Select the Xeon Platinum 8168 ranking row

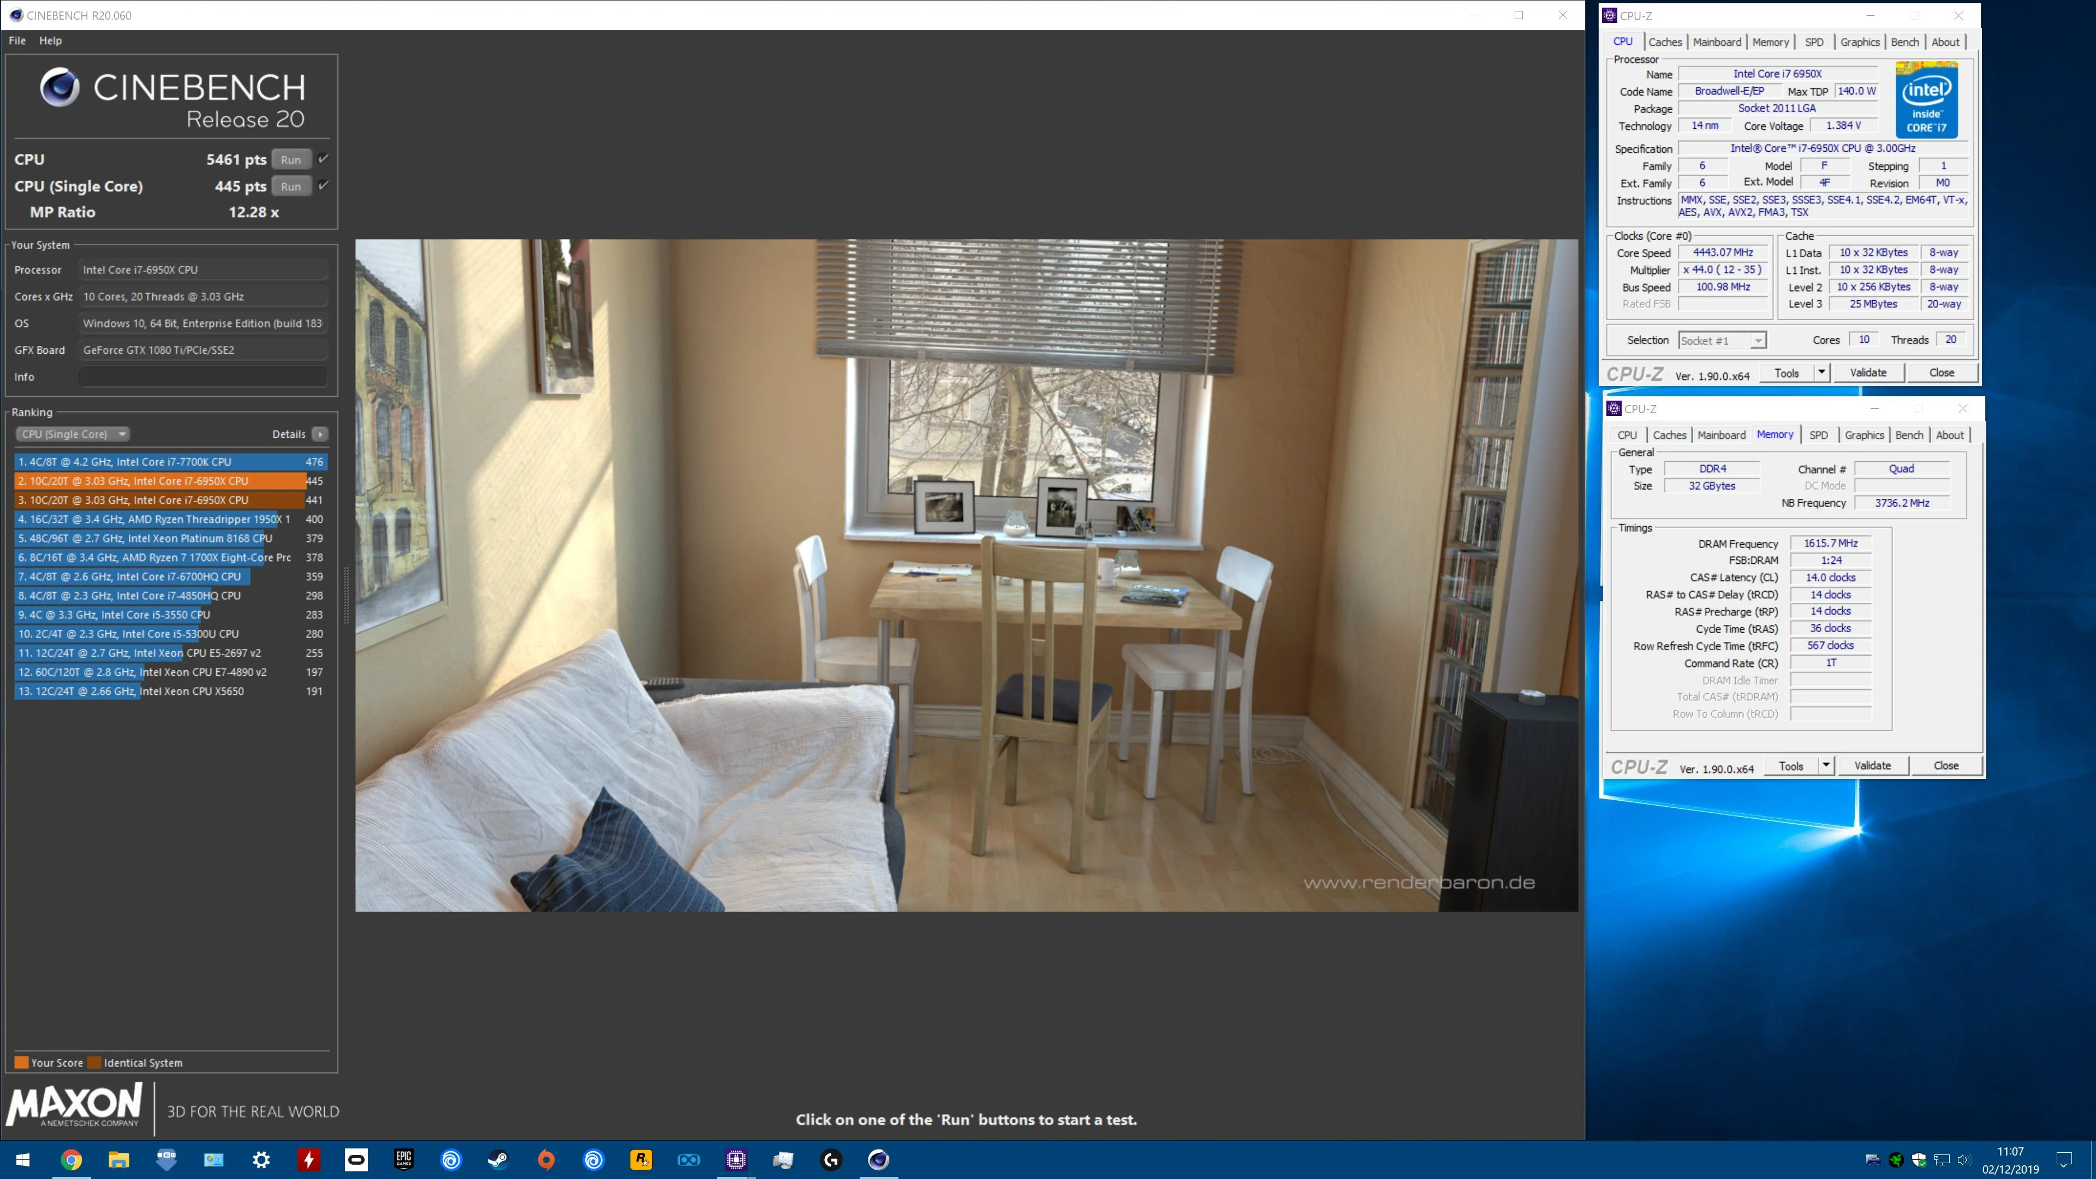pyautogui.click(x=171, y=538)
